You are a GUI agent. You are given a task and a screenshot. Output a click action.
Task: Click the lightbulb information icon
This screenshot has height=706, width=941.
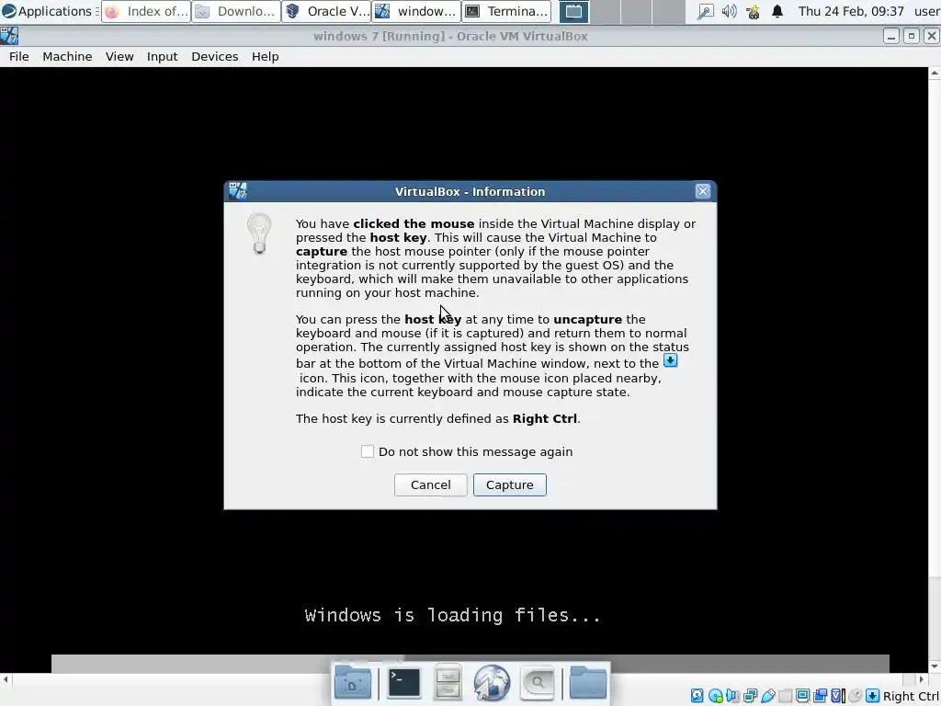point(259,233)
